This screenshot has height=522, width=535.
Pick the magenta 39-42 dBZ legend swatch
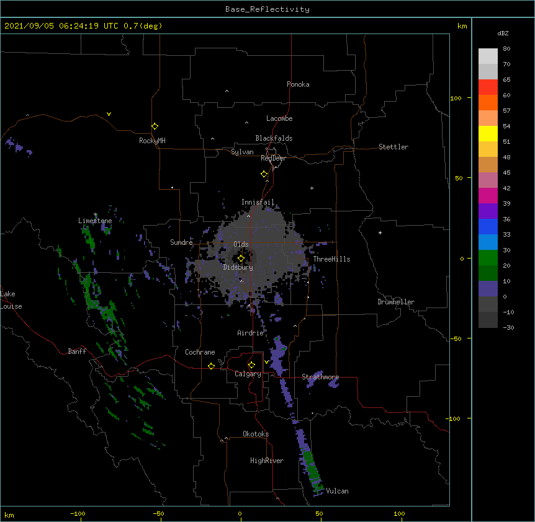(x=488, y=195)
